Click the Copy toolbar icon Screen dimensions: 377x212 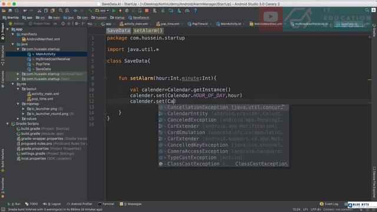46,11
